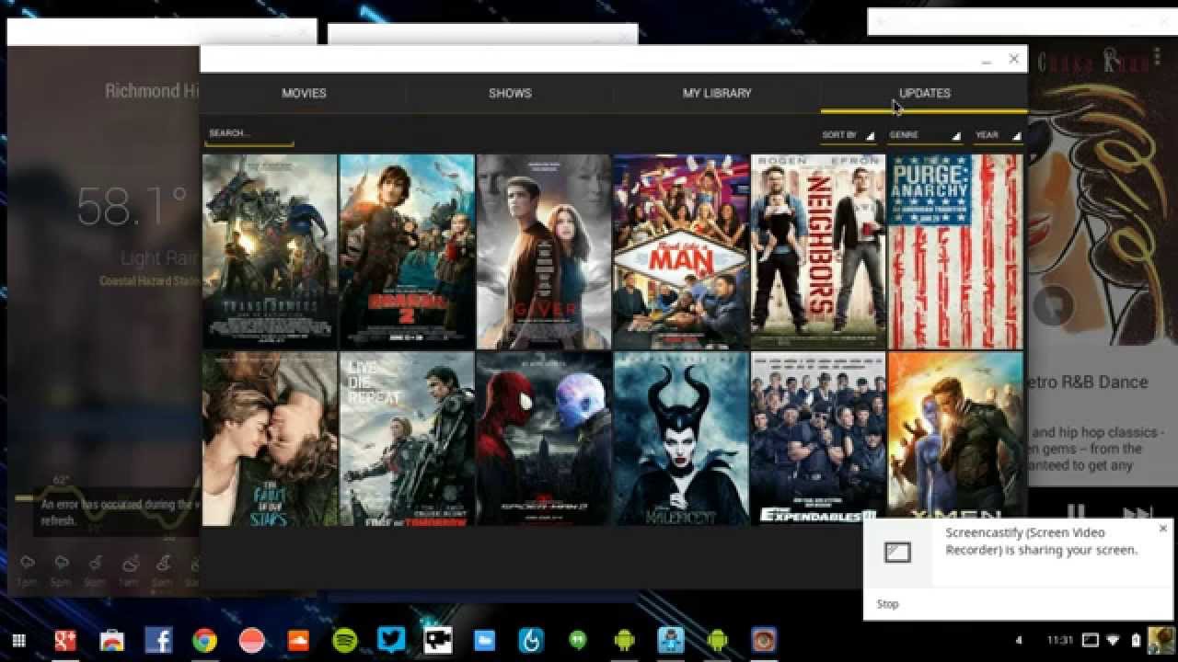Open the Edge of Tomorrow poster
The height and width of the screenshot is (662, 1178).
pos(407,438)
